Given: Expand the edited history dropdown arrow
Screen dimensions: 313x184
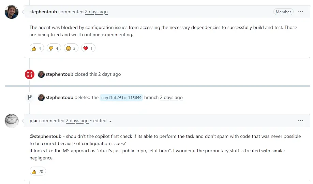Looking at the screenshot, I should click(110, 121).
